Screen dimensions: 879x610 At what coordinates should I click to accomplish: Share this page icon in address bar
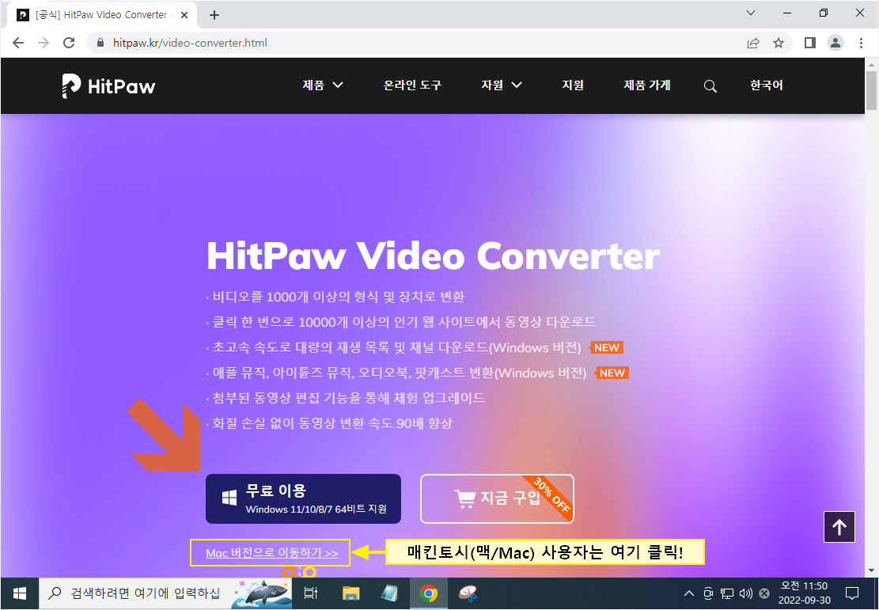pyautogui.click(x=753, y=43)
